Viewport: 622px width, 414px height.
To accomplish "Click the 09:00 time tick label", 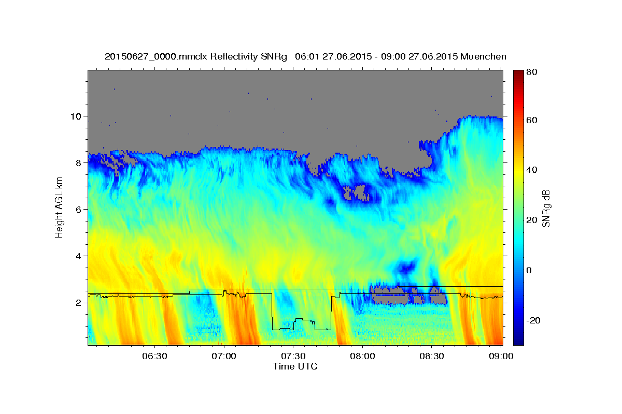I will (x=502, y=357).
